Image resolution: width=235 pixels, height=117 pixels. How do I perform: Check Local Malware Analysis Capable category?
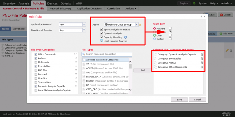coord(36,90)
